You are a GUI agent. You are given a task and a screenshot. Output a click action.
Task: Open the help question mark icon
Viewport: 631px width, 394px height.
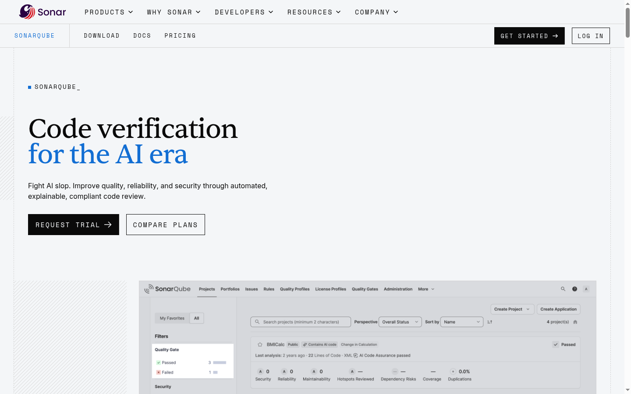(x=574, y=289)
